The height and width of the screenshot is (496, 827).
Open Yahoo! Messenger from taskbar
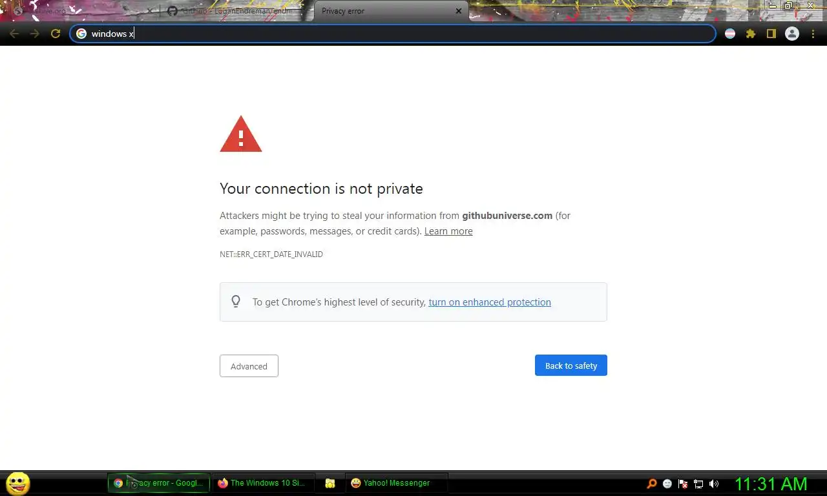(x=397, y=483)
